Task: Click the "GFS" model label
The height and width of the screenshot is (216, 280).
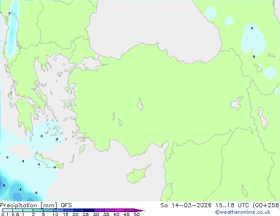Action: tap(66, 205)
